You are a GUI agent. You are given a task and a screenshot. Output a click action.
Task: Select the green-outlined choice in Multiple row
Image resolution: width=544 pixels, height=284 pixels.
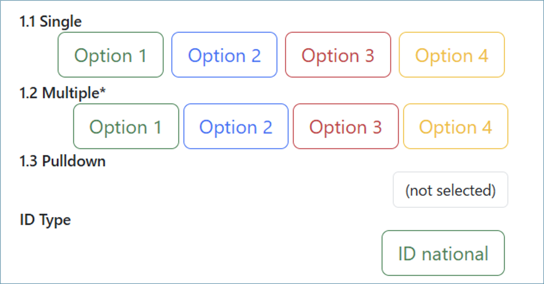pos(126,126)
